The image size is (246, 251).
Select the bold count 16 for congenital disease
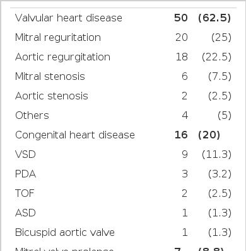point(181,135)
